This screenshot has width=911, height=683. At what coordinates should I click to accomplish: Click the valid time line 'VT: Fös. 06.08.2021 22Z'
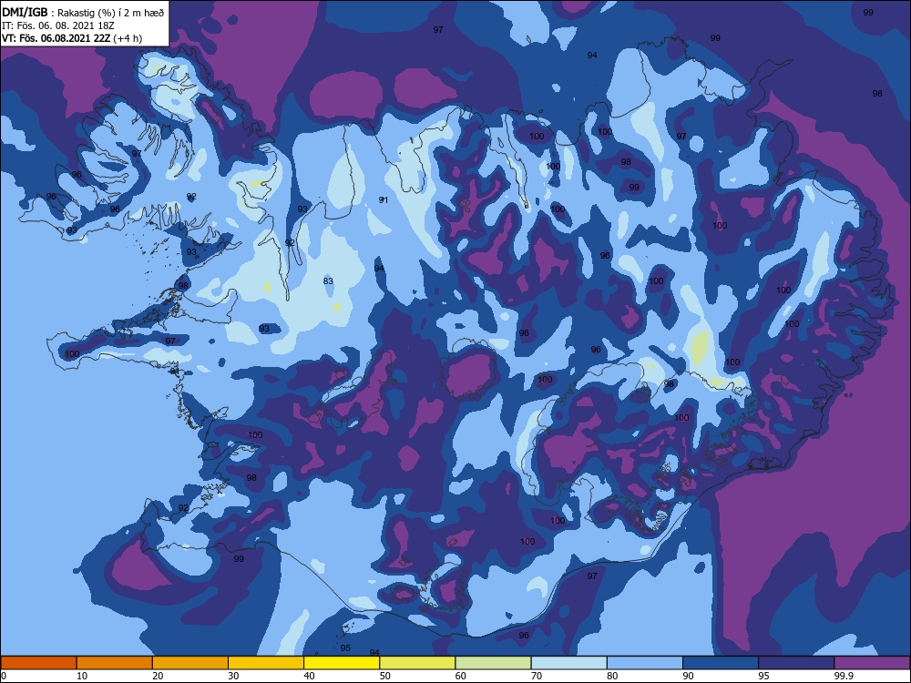(x=56, y=38)
